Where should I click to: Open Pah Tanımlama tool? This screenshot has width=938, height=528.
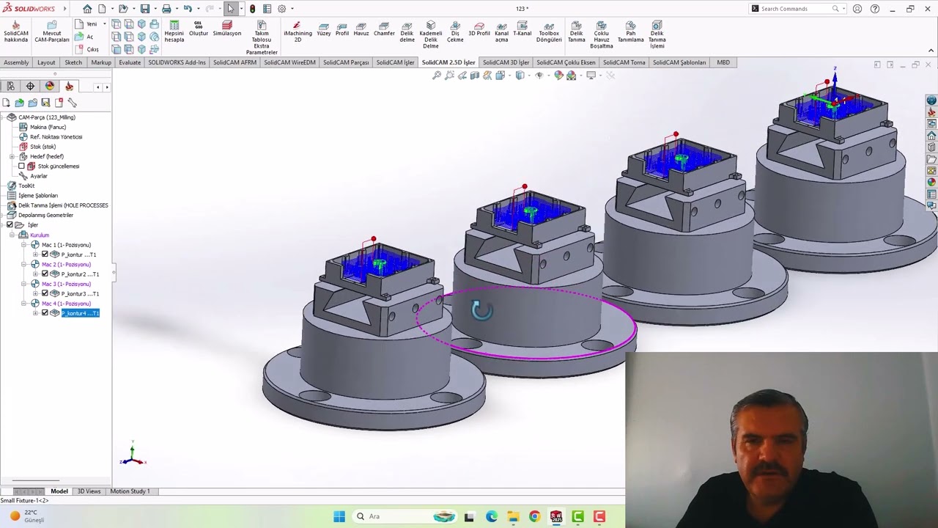[x=630, y=32]
